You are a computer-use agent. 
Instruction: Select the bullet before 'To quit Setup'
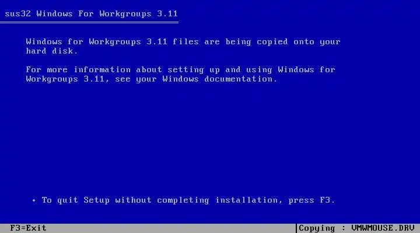click(x=34, y=200)
